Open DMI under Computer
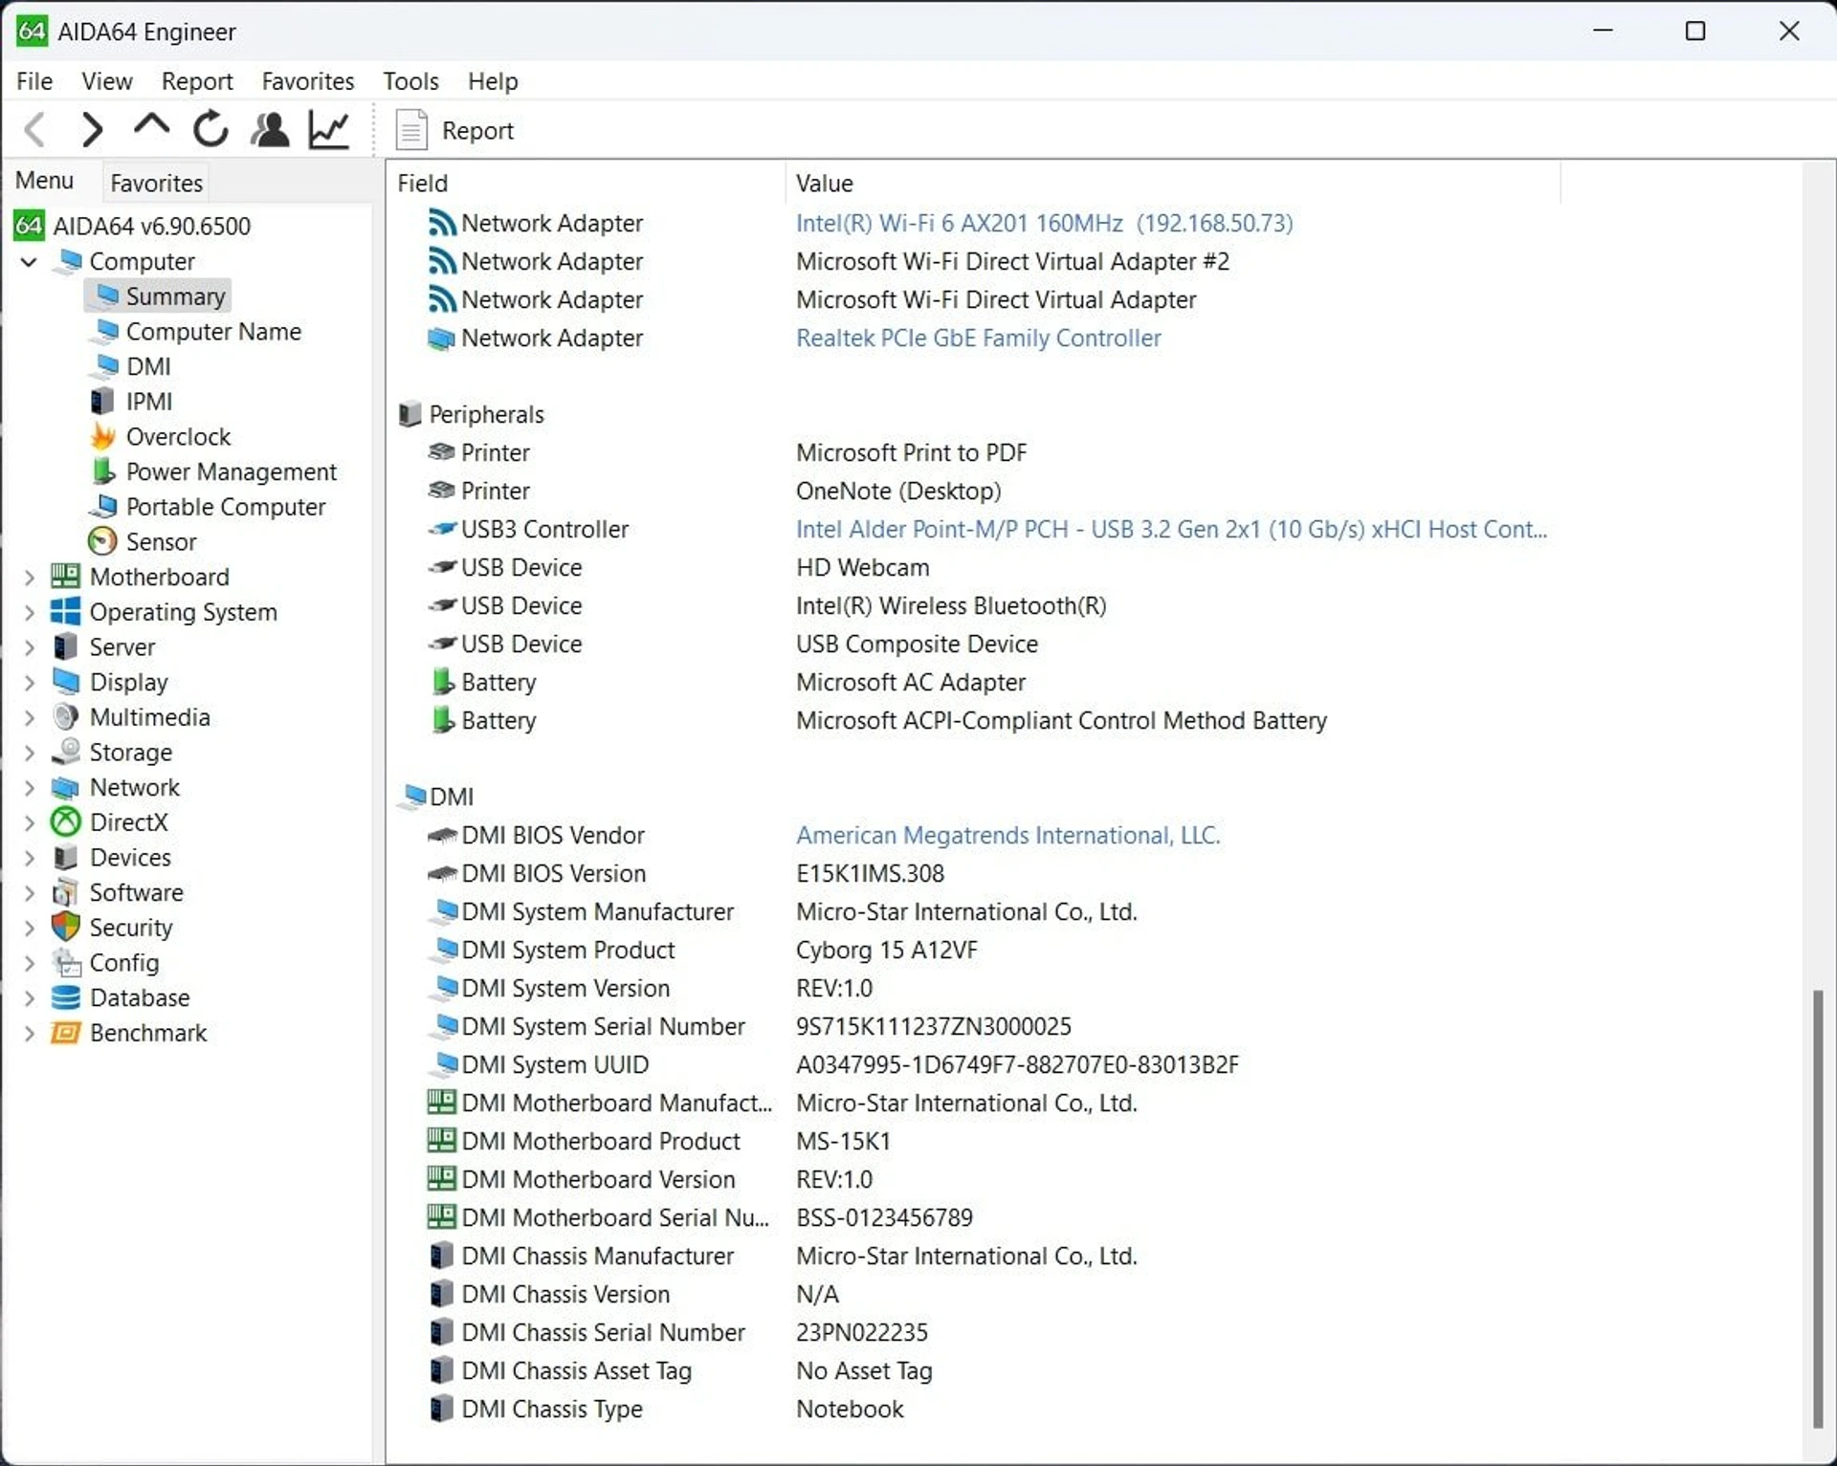 click(x=148, y=366)
